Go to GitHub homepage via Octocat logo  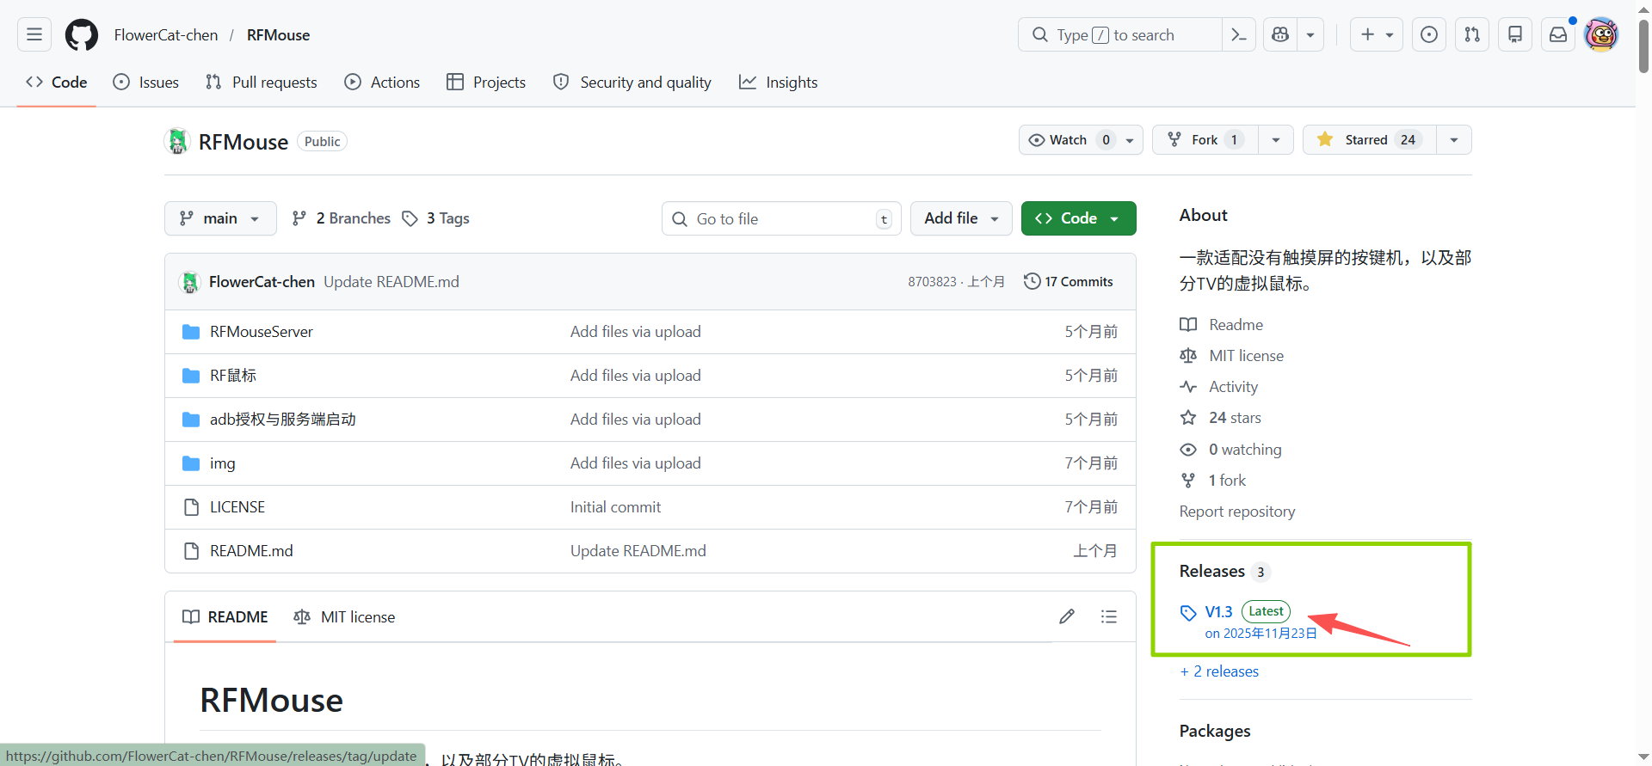[82, 34]
